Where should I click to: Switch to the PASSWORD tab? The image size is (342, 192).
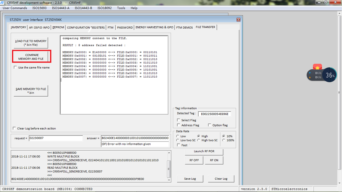point(125,27)
